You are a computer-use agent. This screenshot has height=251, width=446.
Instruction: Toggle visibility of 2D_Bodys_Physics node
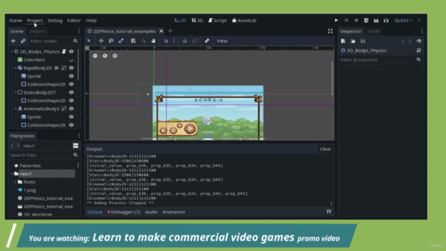pyautogui.click(x=71, y=52)
